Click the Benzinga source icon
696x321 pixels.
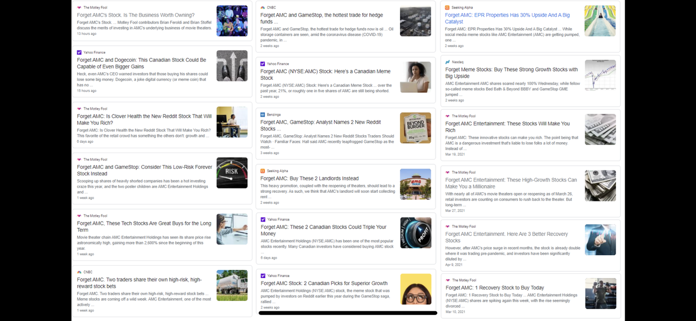click(263, 115)
